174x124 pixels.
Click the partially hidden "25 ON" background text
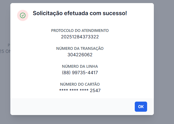5,51
